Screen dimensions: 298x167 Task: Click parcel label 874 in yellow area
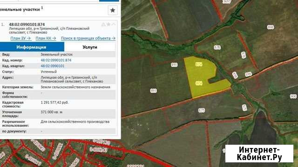tap(199, 64)
